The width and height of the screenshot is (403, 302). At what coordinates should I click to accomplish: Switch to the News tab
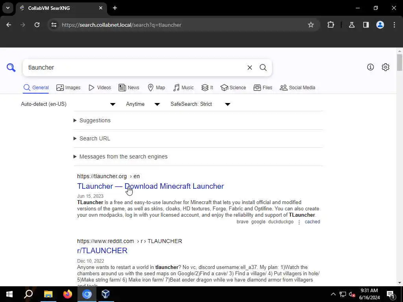click(129, 88)
